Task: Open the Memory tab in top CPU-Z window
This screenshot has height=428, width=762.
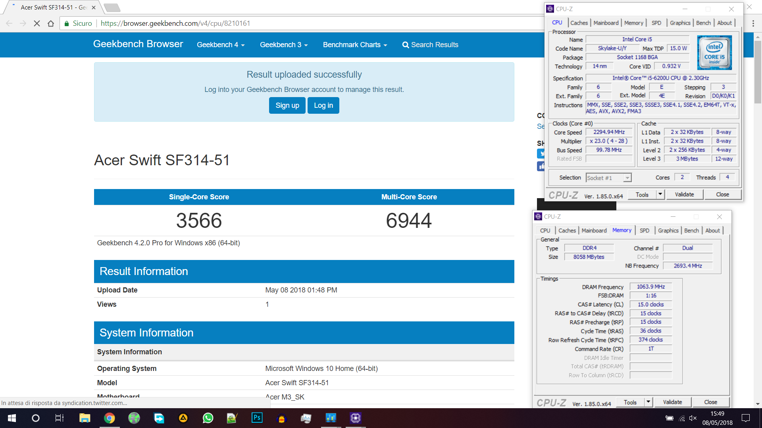Action: pos(634,23)
